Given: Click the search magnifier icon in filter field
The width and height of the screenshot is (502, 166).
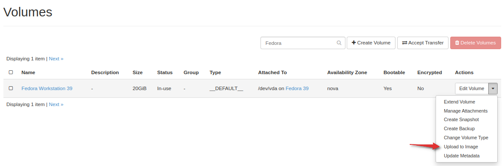Looking at the screenshot, I should (339, 43).
